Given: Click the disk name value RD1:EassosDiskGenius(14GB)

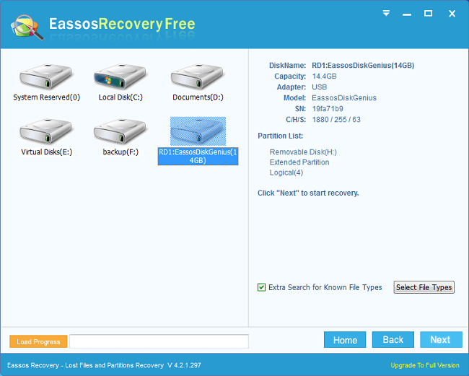Looking at the screenshot, I should pos(363,66).
